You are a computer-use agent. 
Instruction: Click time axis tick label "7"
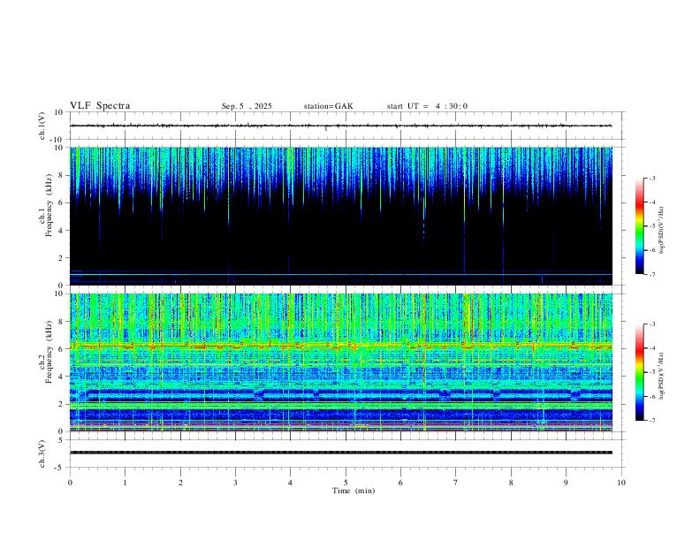[x=455, y=483]
